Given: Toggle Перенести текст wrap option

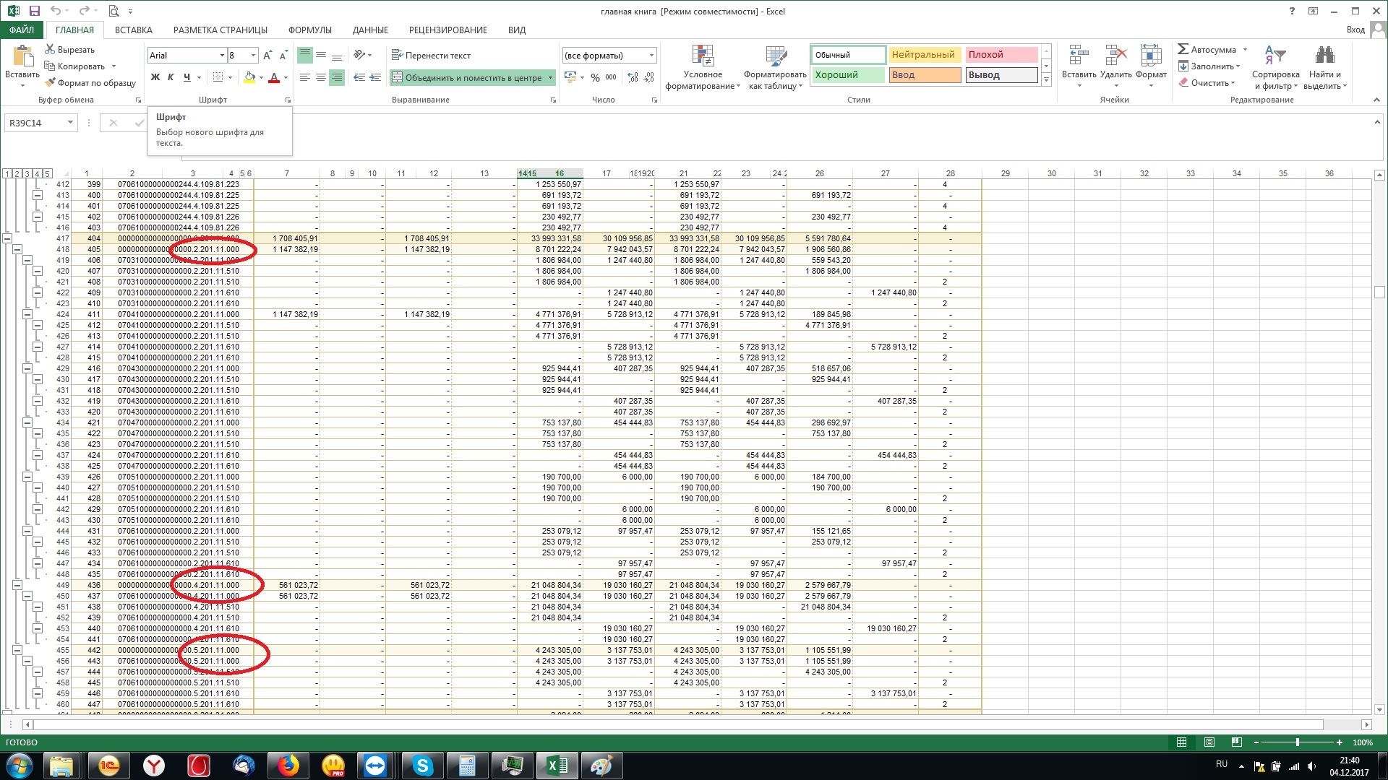Looking at the screenshot, I should 431,56.
